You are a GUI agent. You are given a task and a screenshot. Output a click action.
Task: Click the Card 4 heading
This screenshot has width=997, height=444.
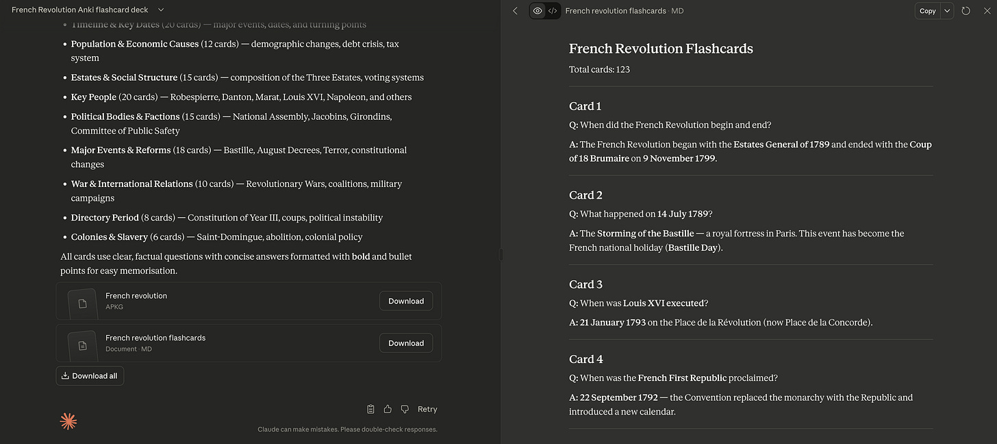[x=585, y=359]
